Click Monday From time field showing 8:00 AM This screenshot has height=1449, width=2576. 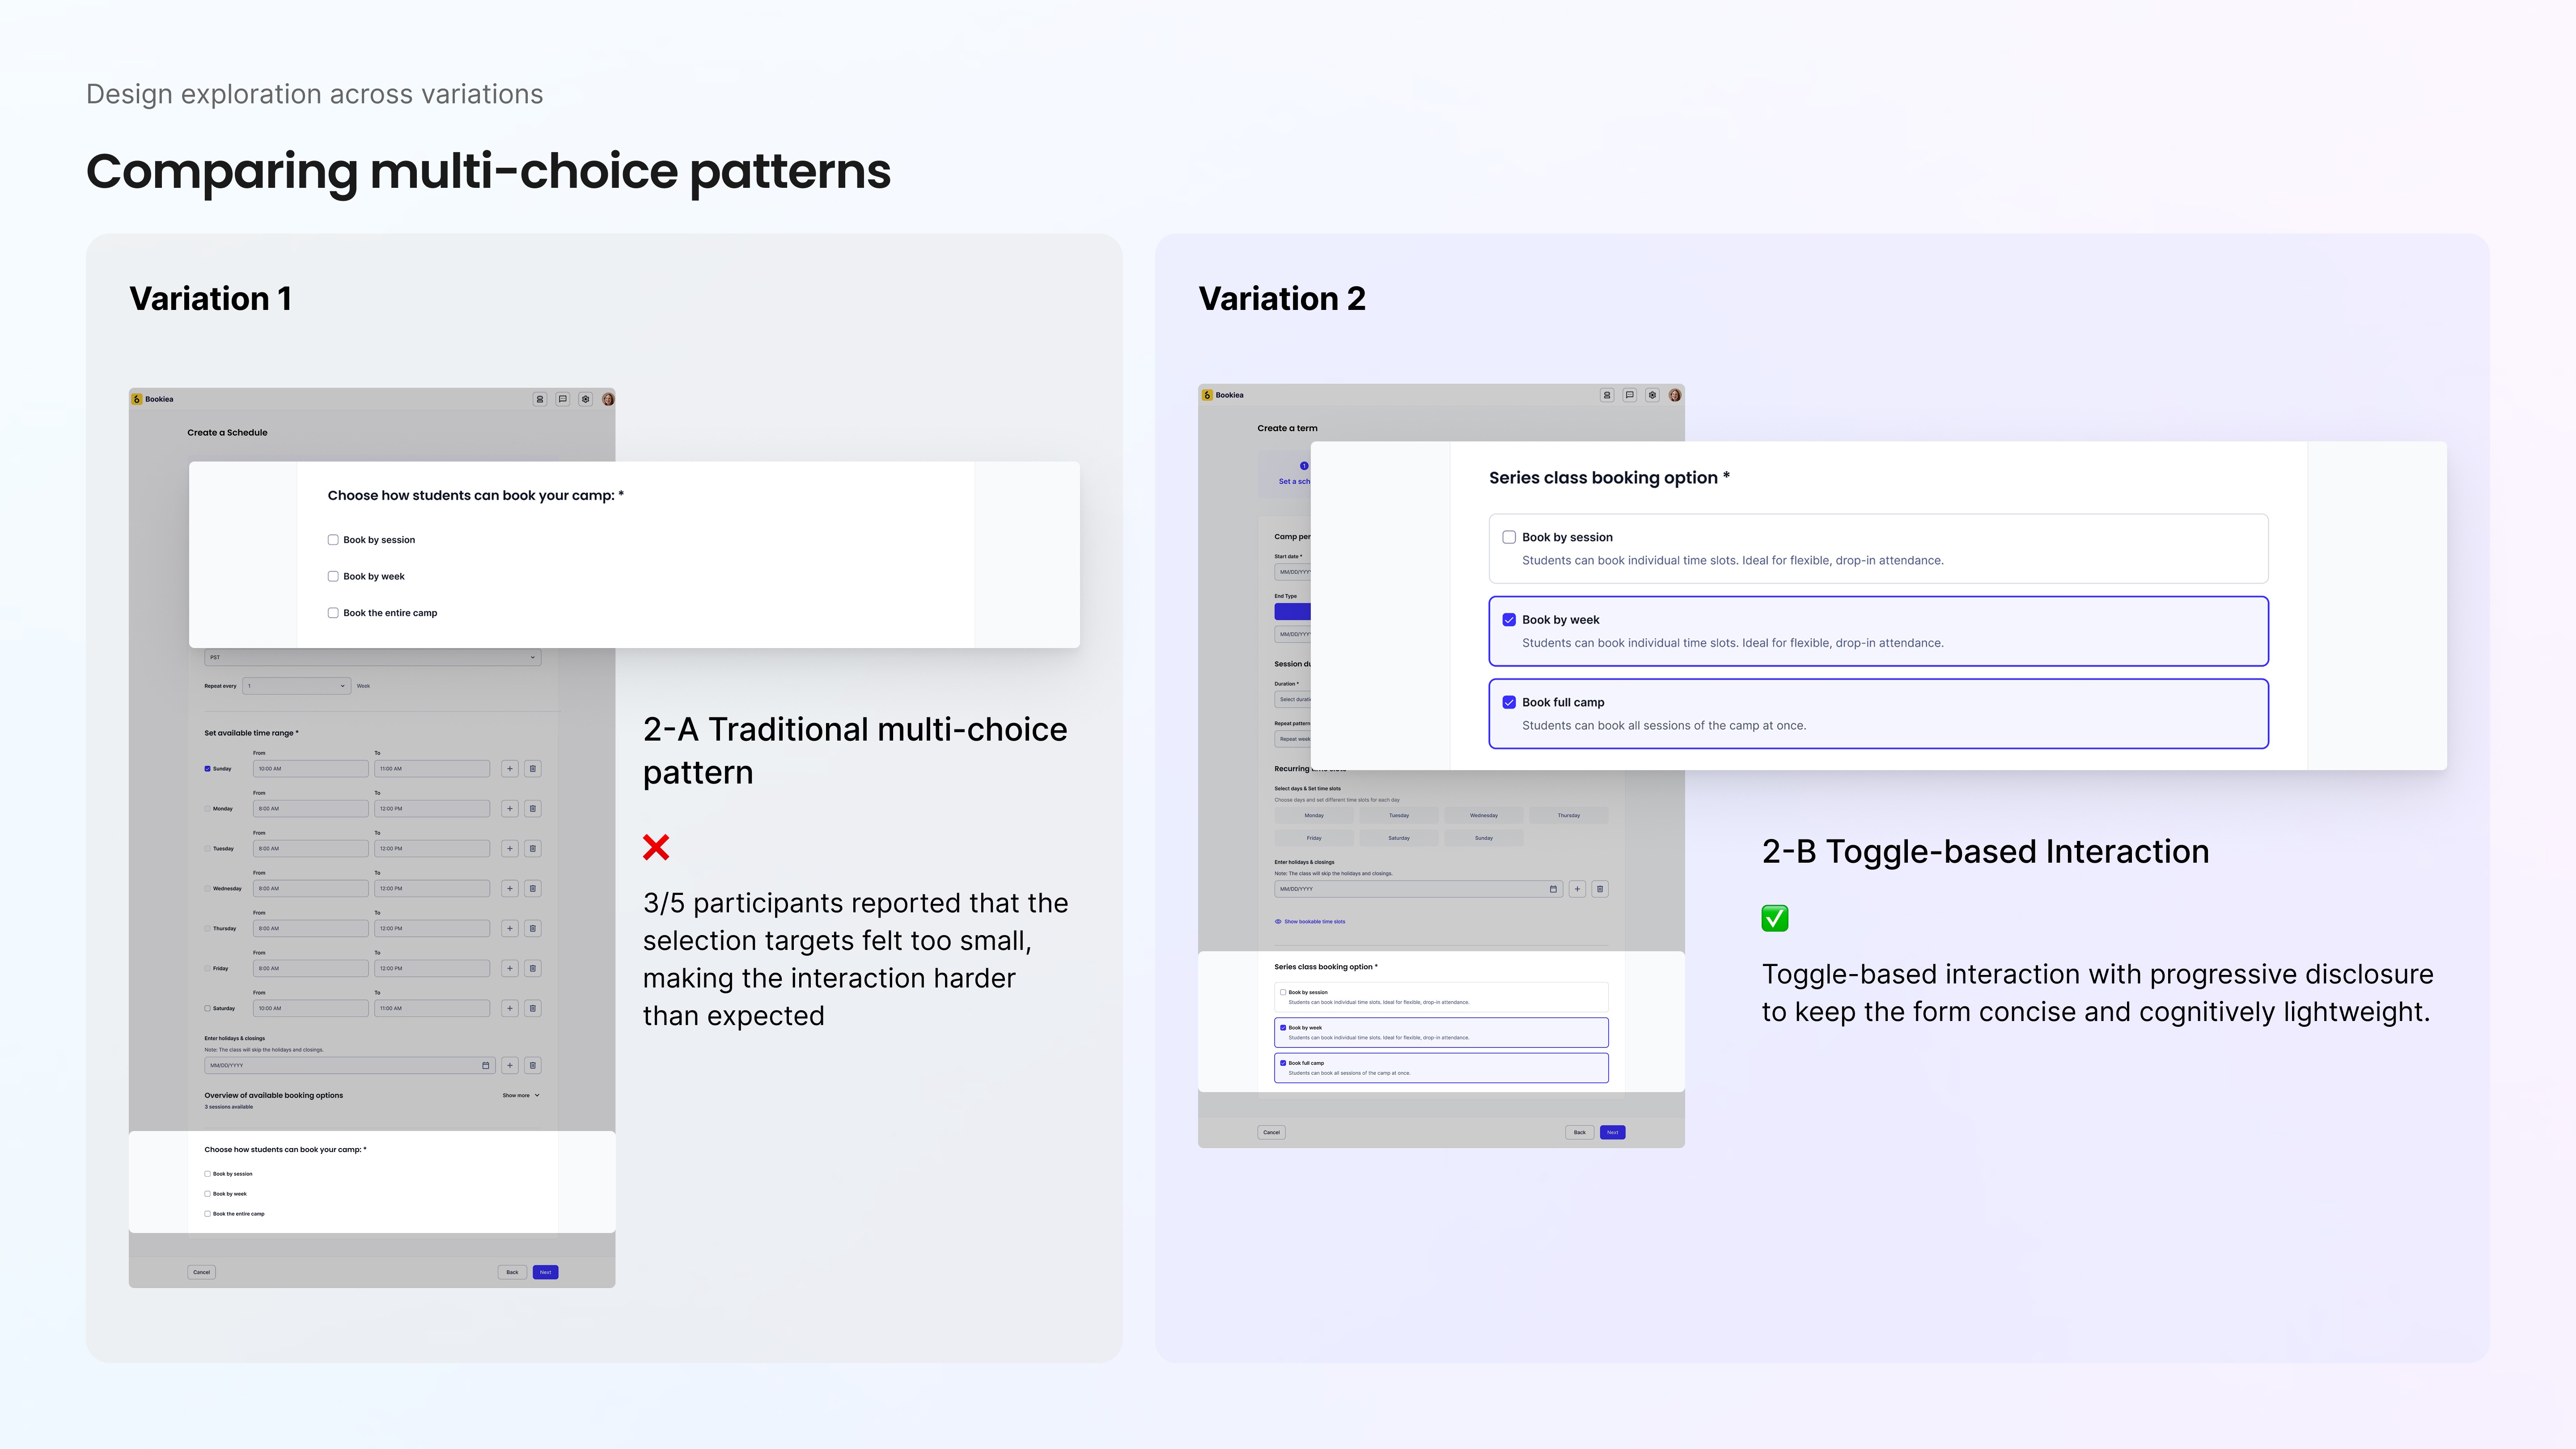pyautogui.click(x=310, y=808)
